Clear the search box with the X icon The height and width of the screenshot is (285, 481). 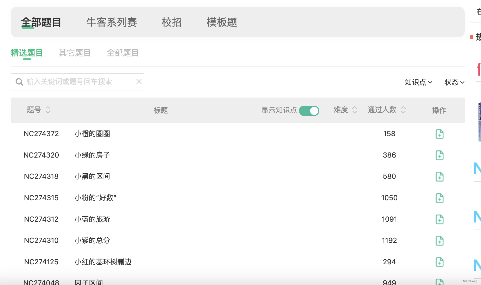[x=139, y=81]
